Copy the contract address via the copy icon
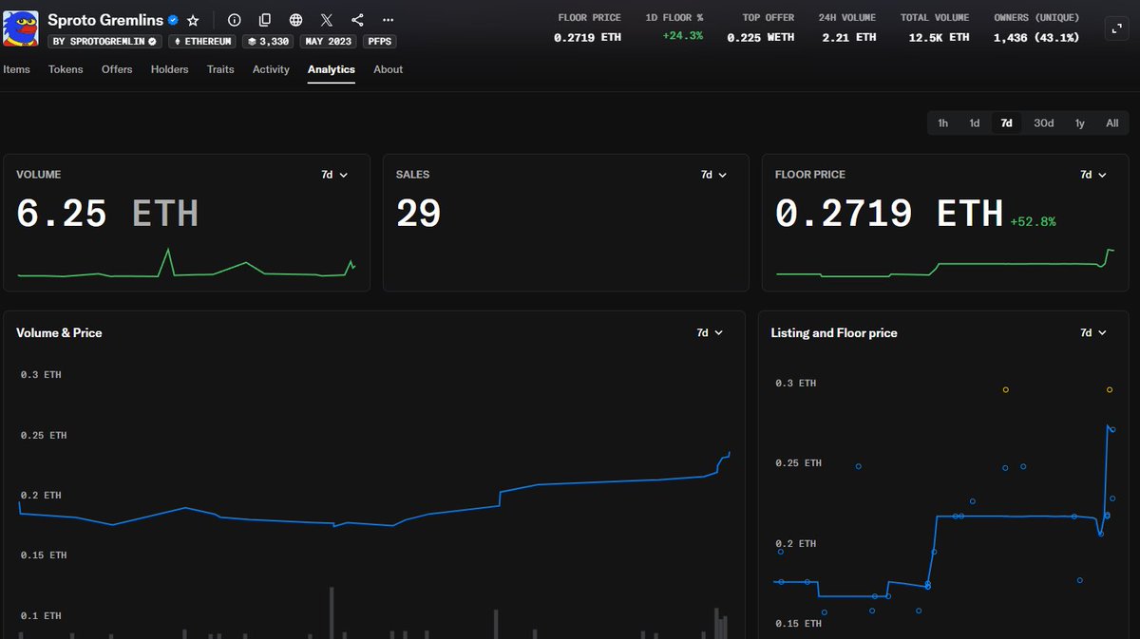Viewport: 1140px width, 639px height. [x=265, y=20]
